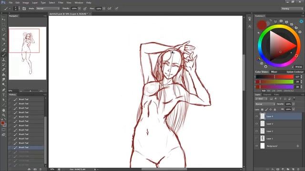
Task: Switch to the Mixer tab in Coolorus
Action: (274, 72)
